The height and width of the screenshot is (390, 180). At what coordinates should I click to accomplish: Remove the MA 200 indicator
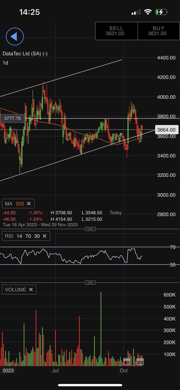click(29, 204)
